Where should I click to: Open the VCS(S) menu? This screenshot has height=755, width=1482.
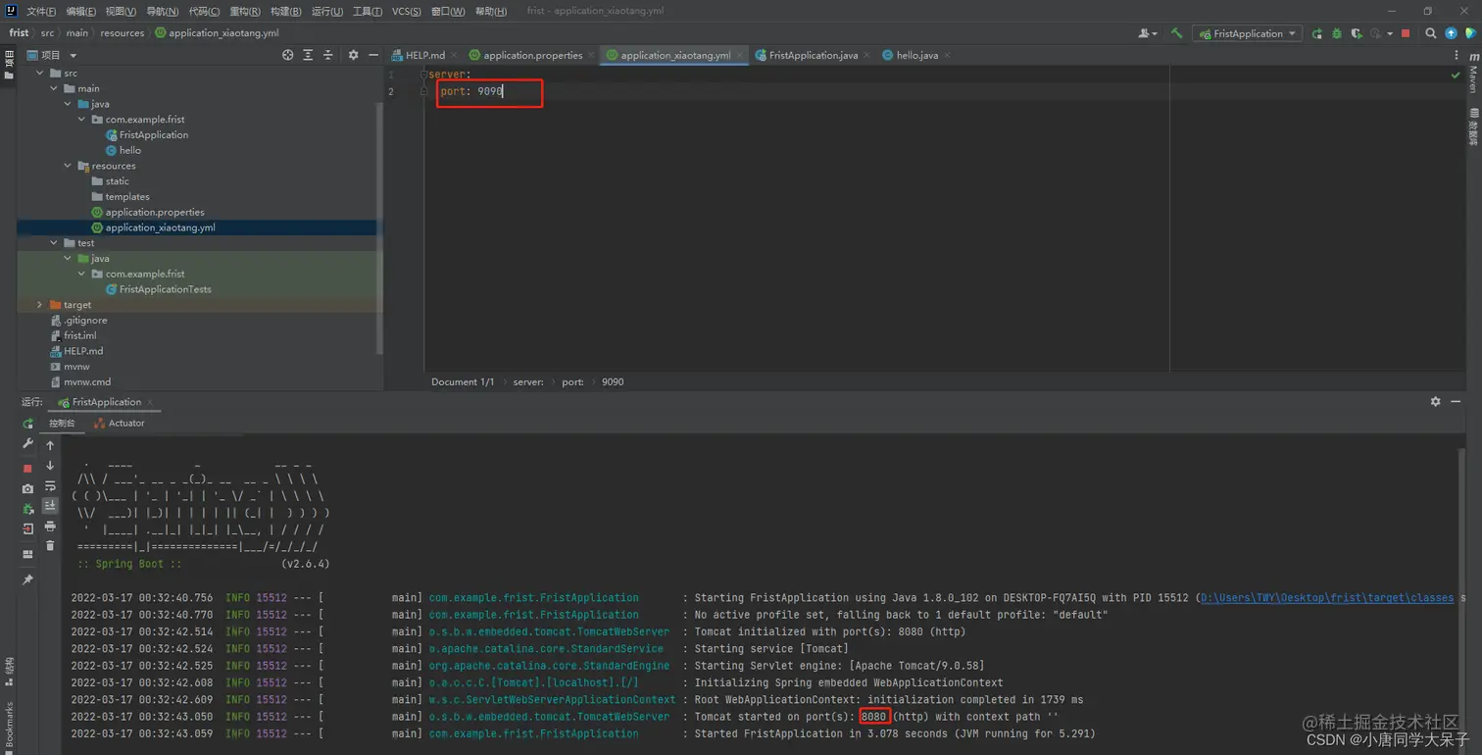pos(406,12)
